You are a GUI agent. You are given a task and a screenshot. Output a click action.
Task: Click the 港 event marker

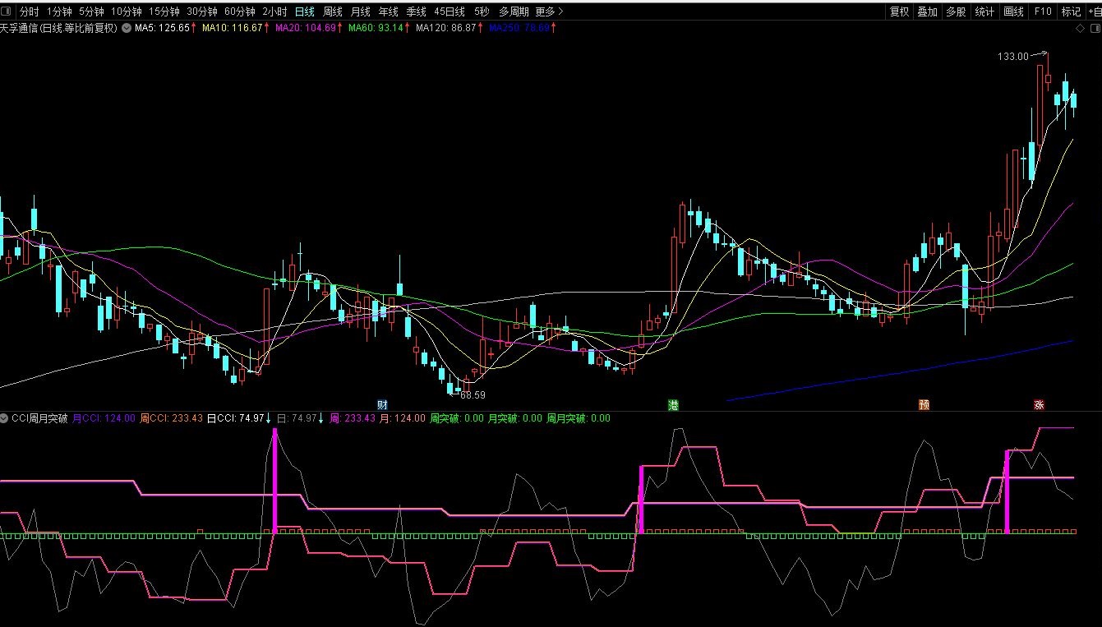pos(674,404)
